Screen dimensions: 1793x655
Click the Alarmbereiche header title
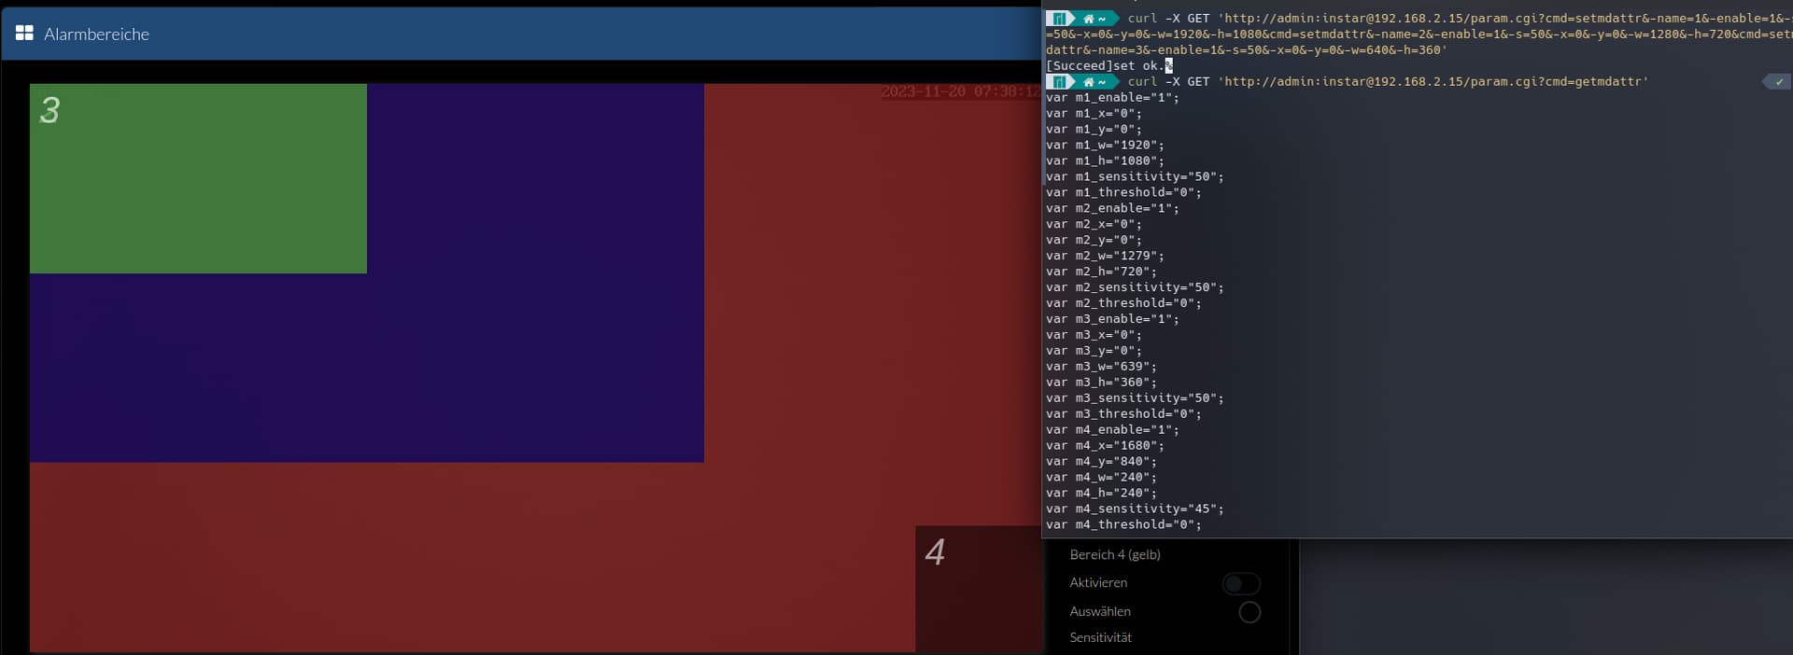tap(96, 35)
